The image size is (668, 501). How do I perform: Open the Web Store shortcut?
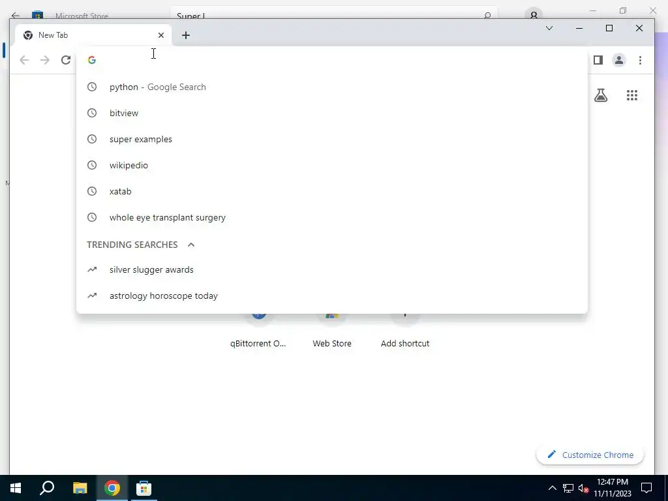pyautogui.click(x=332, y=332)
